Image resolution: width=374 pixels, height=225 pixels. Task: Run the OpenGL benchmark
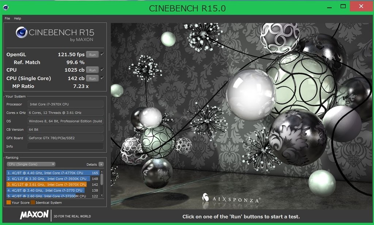pyautogui.click(x=92, y=55)
